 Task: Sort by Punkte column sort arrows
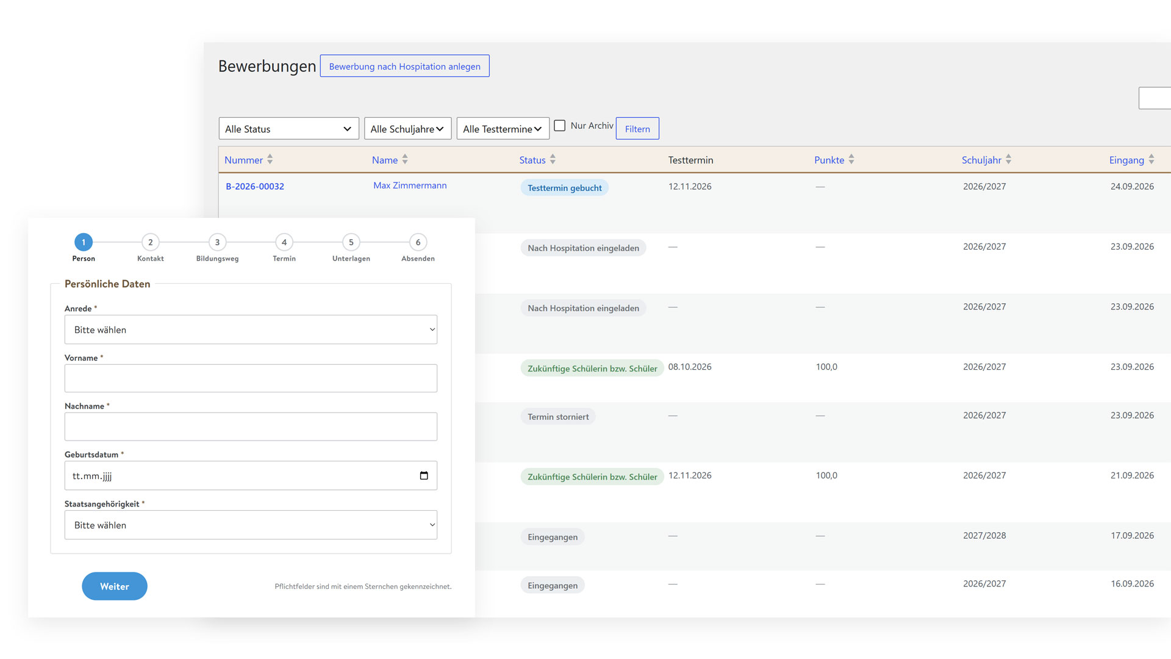pos(851,160)
